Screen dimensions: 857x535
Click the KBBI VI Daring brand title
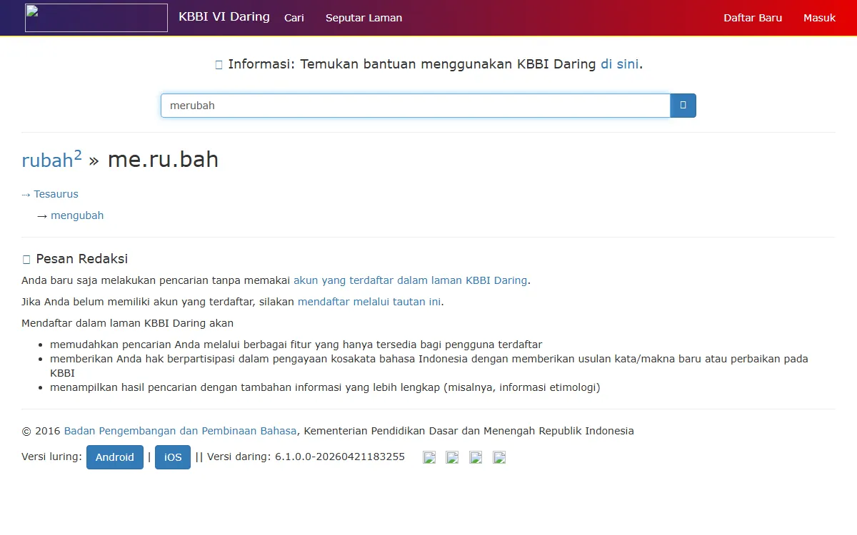click(224, 16)
